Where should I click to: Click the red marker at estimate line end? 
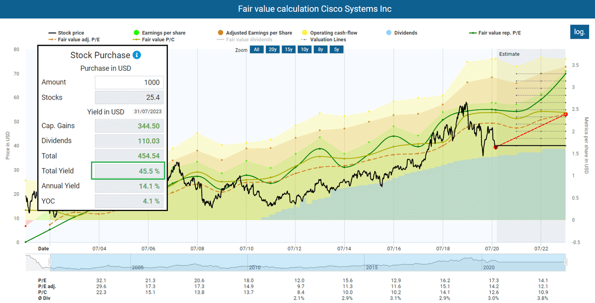tap(566, 114)
